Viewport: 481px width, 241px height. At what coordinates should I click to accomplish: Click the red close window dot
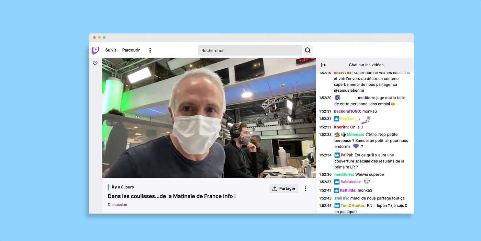(94, 37)
